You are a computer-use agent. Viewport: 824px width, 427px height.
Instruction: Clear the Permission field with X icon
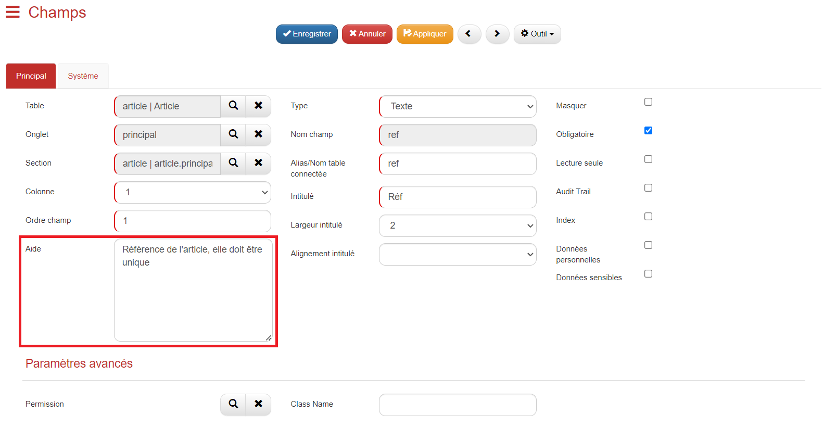point(258,404)
